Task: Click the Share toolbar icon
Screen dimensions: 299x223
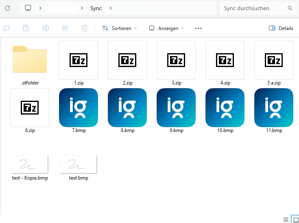Action: [65, 28]
